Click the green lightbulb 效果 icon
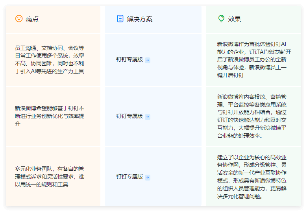Image resolution: width=307 pixels, height=212 pixels. click(x=221, y=19)
